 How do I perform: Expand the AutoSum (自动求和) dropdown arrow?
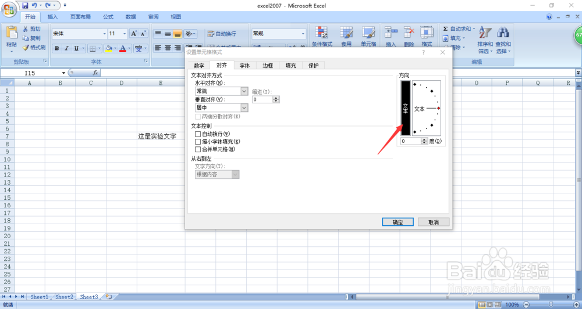coord(474,29)
